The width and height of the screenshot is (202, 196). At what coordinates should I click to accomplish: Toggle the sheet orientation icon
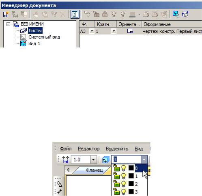130,31
